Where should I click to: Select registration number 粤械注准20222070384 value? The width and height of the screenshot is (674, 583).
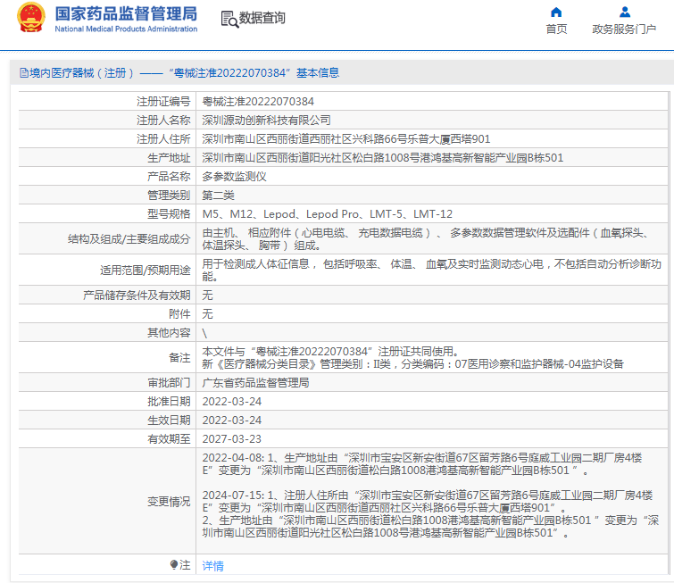pos(258,102)
